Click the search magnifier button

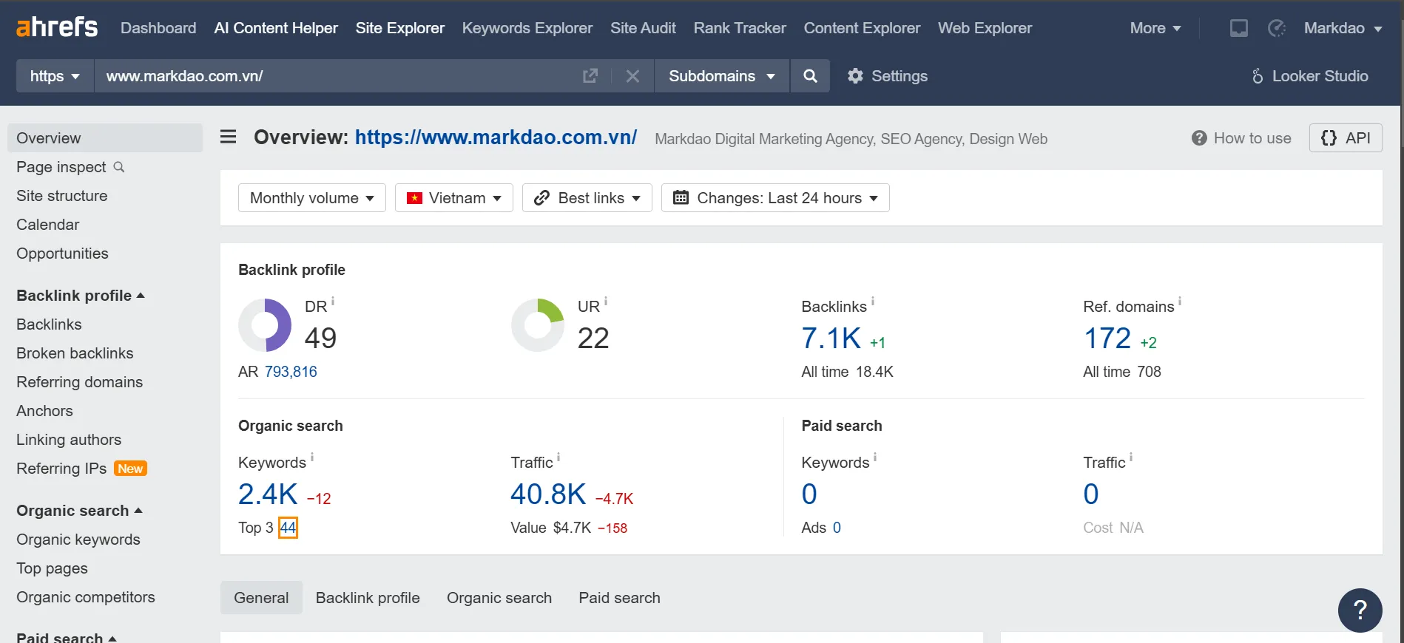[x=810, y=76]
